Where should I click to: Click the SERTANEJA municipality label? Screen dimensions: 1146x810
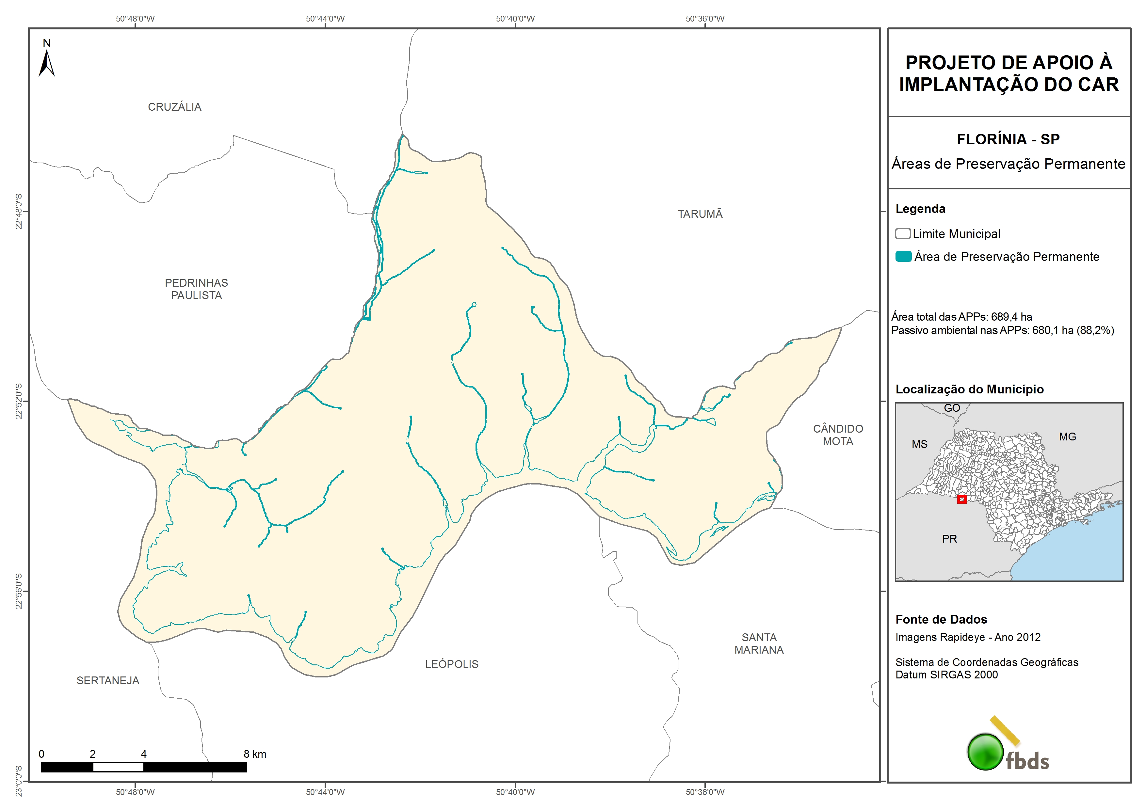click(108, 681)
